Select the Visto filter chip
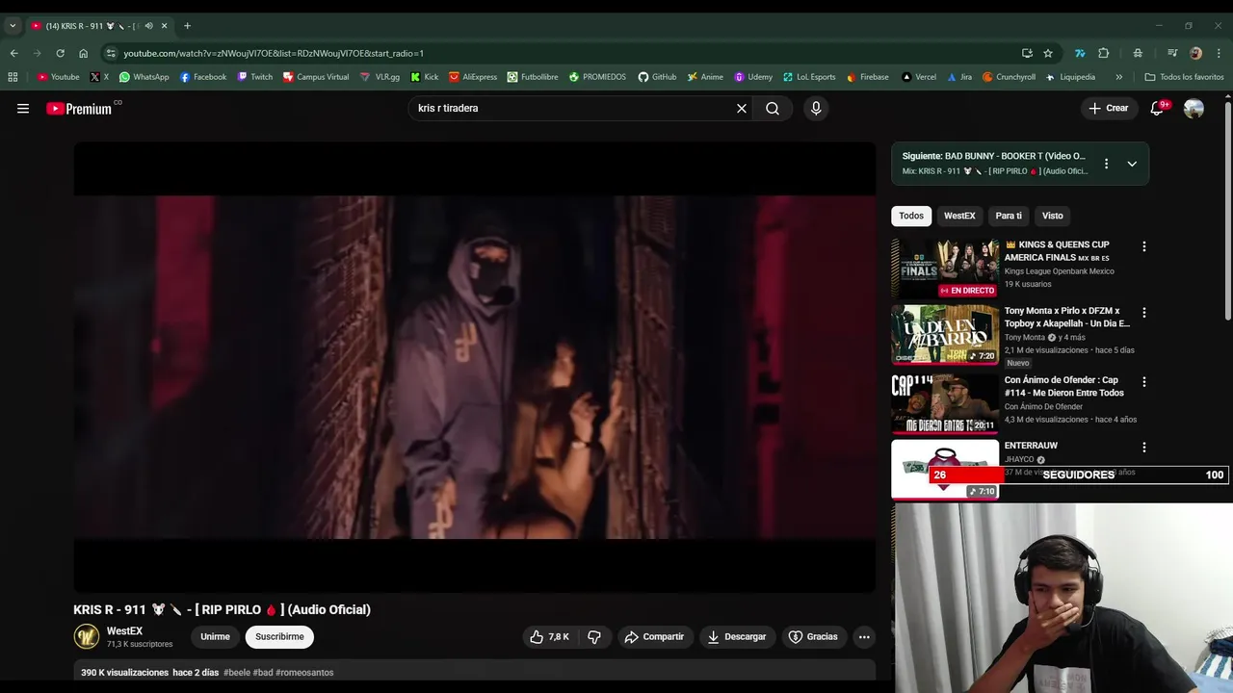 1052,216
